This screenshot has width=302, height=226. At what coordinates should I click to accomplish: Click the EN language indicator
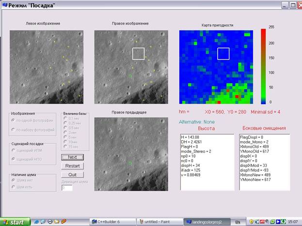coord(238,222)
